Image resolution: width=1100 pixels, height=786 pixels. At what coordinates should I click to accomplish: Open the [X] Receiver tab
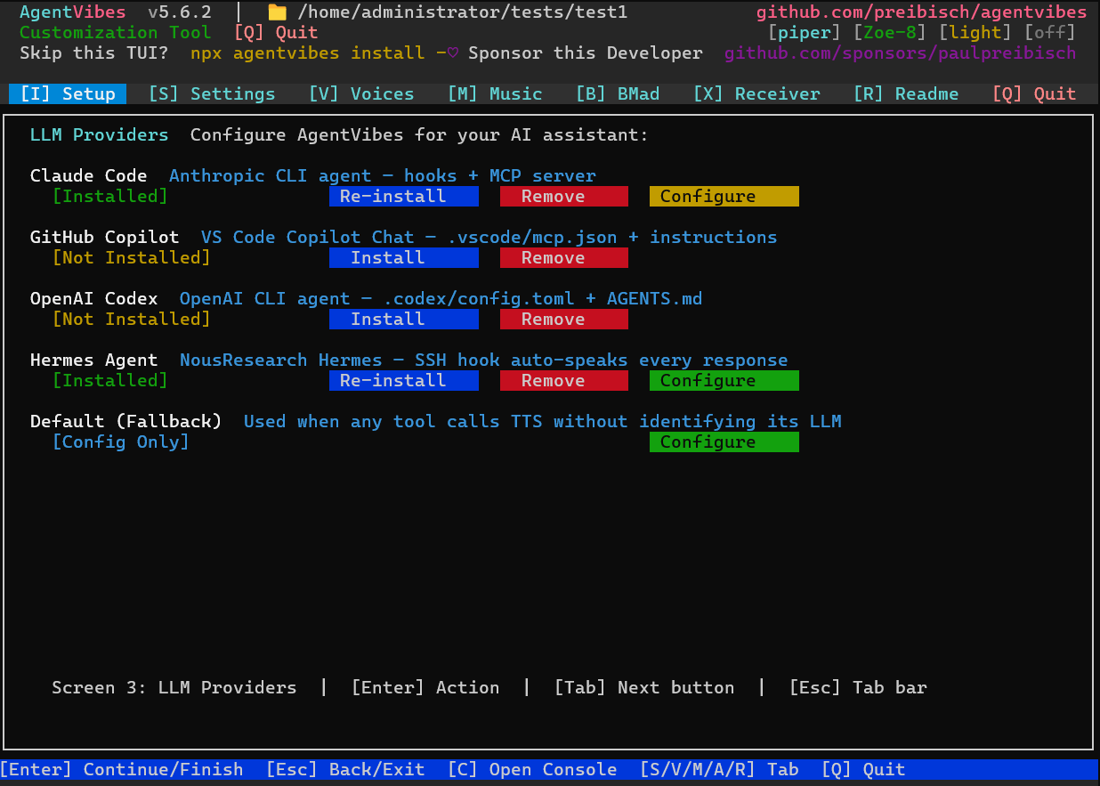click(756, 93)
